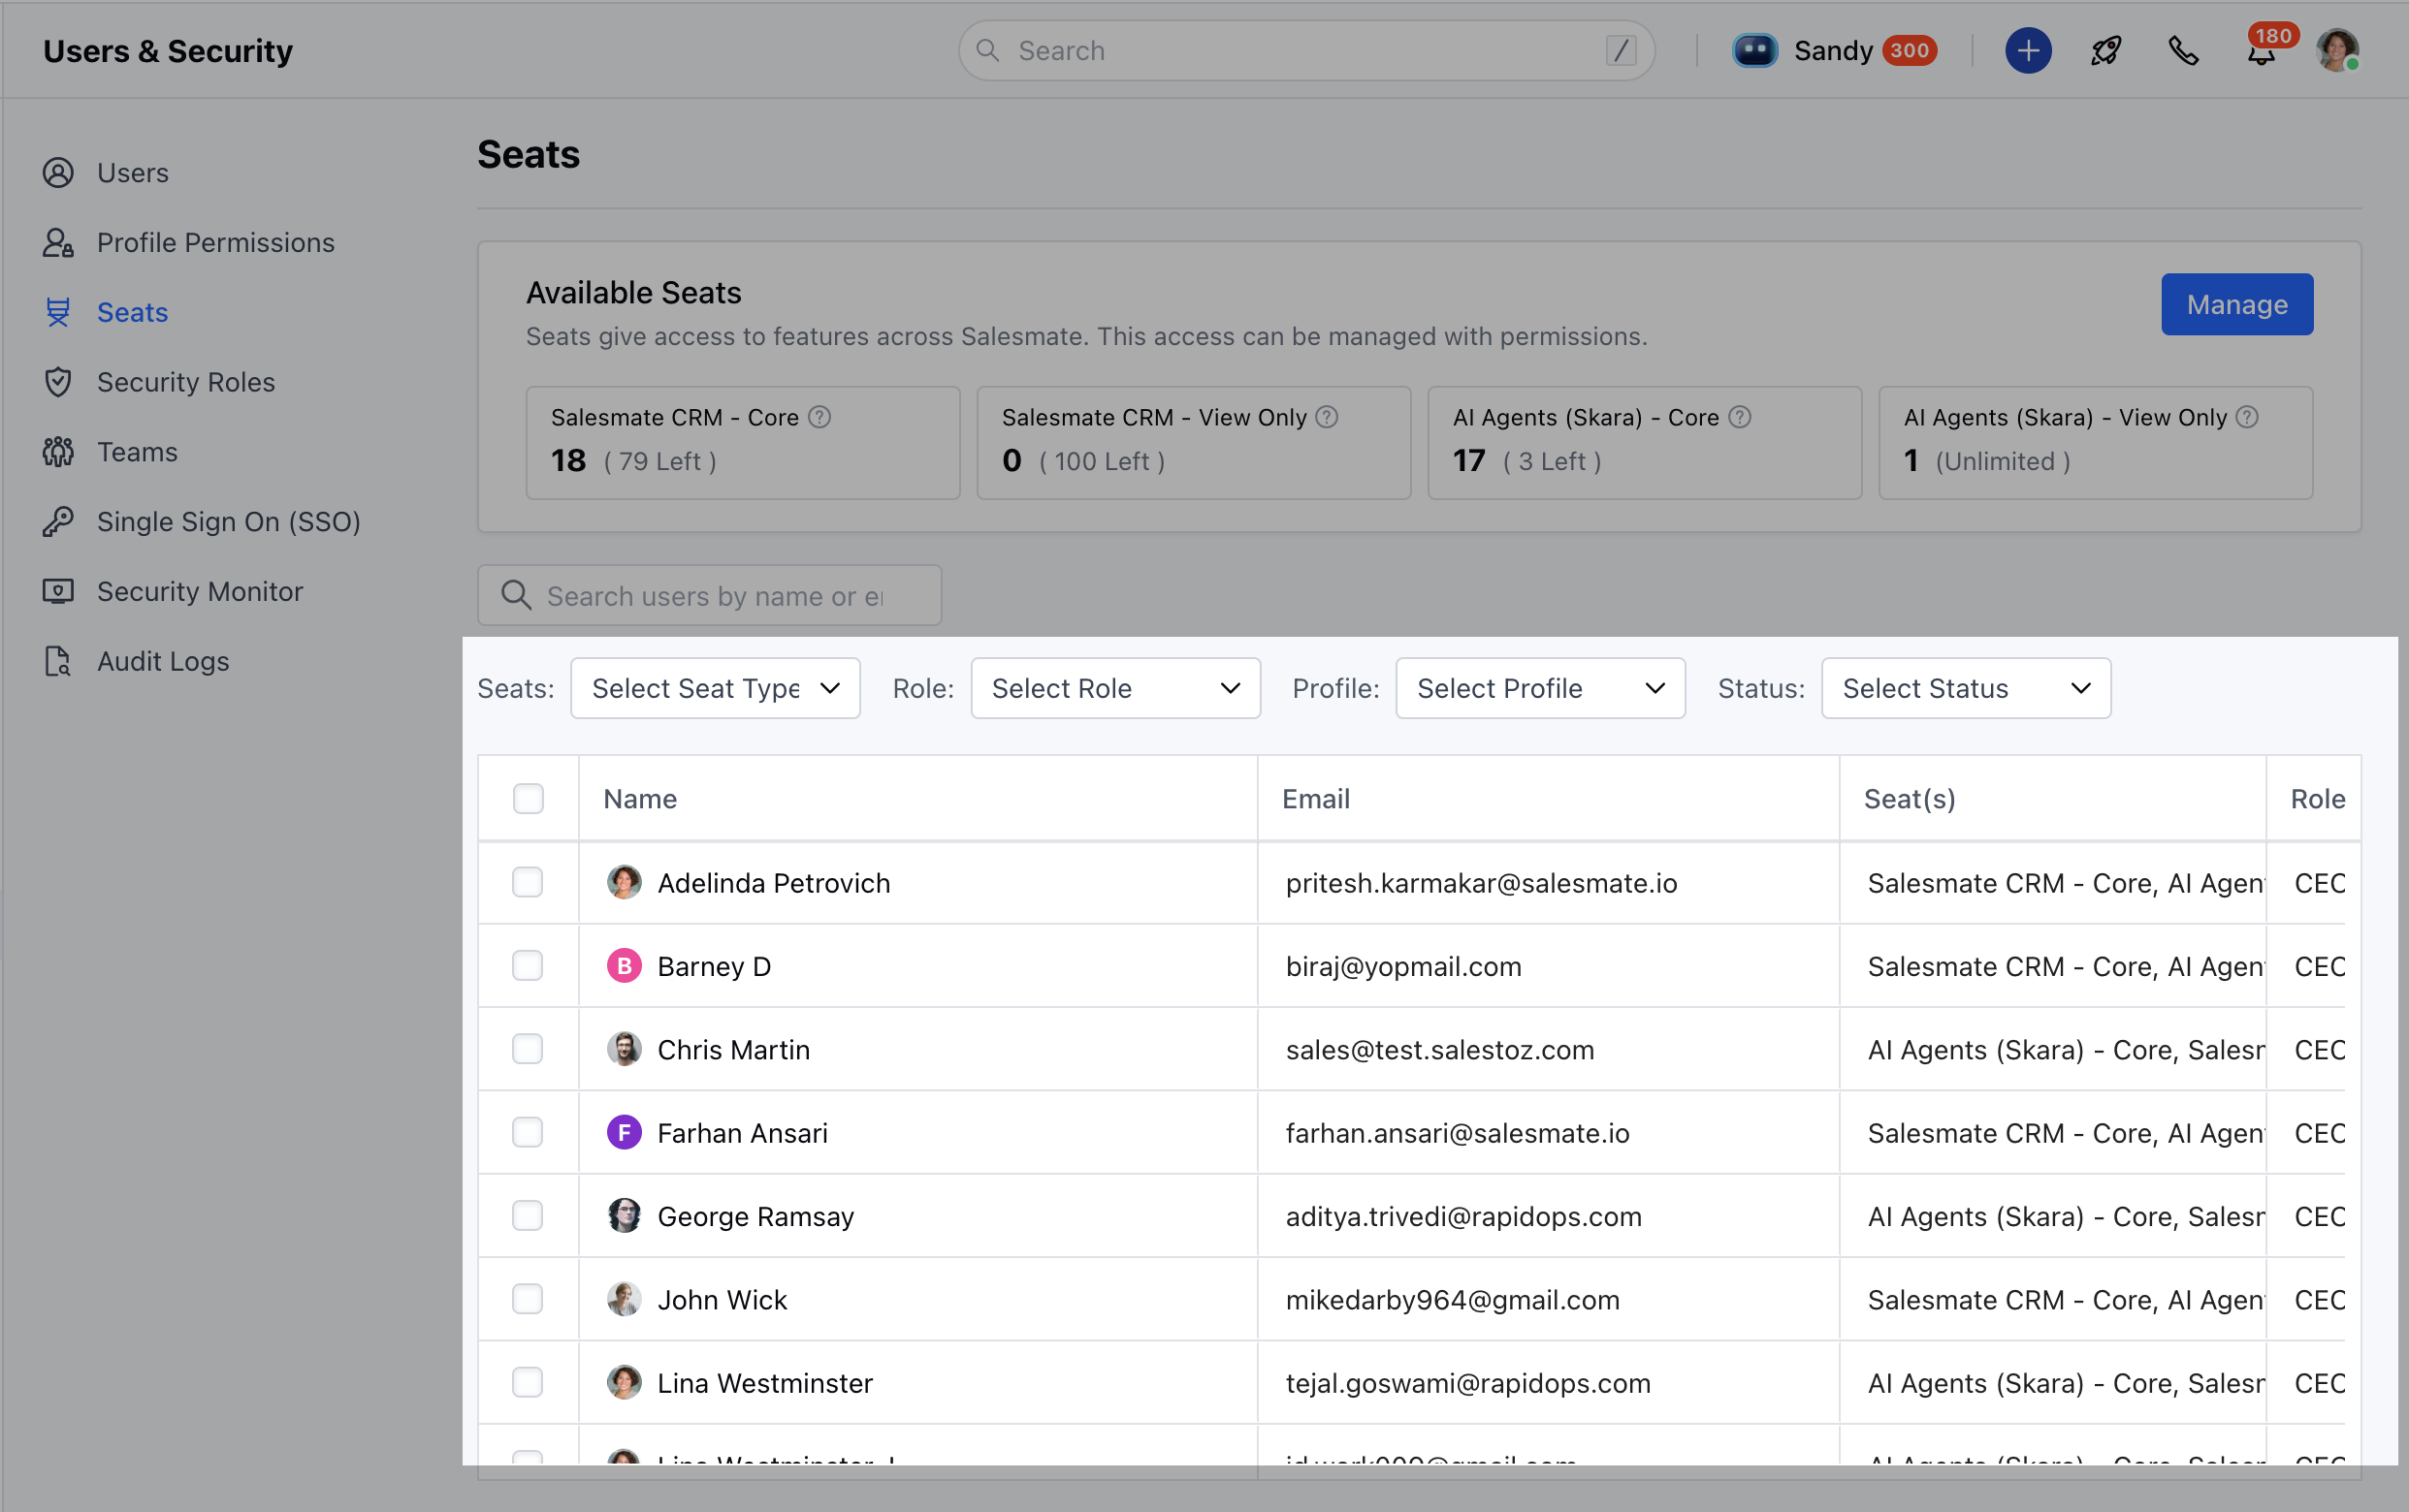Open the Select Profile dropdown
2409x1512 pixels.
pyautogui.click(x=1540, y=688)
